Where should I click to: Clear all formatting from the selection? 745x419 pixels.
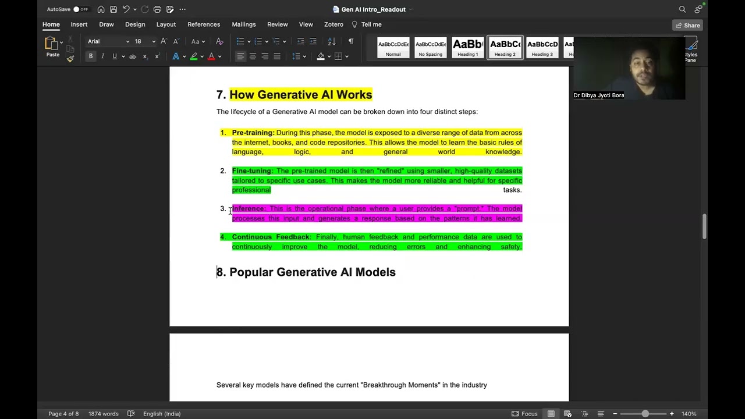click(219, 41)
